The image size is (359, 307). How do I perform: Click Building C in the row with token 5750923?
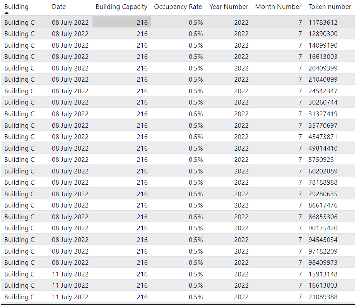point(19,160)
